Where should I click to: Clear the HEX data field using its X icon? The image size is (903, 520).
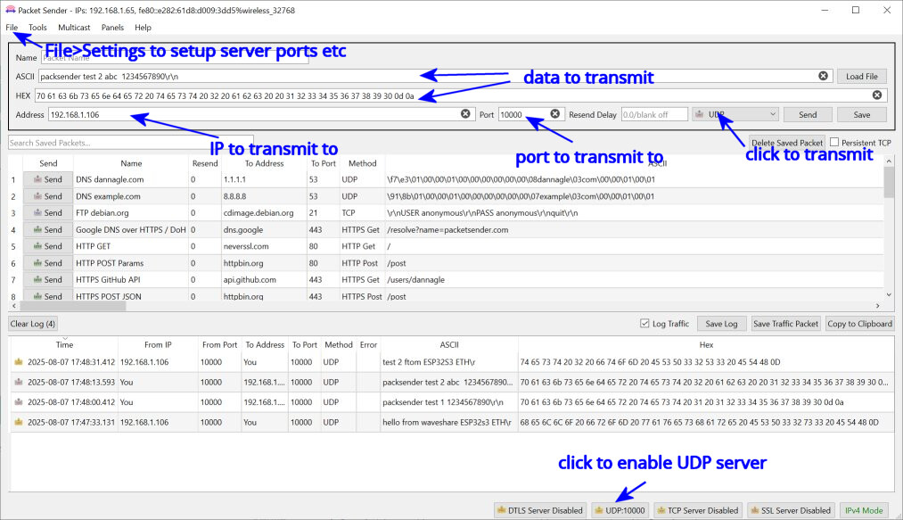pos(875,95)
